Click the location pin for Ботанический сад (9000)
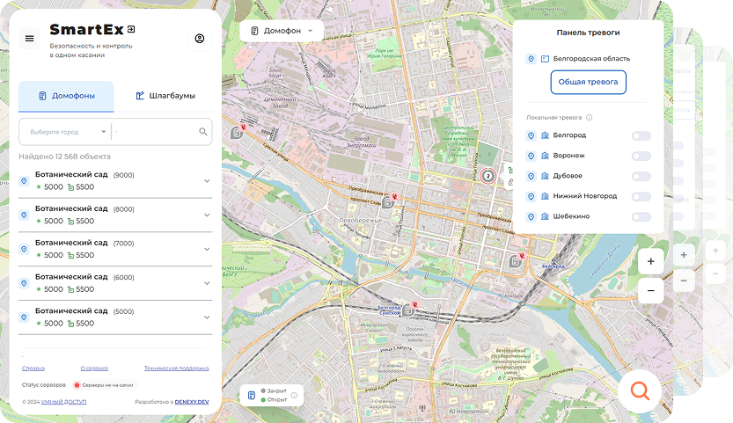Viewport: 733px width, 423px height. click(x=24, y=181)
